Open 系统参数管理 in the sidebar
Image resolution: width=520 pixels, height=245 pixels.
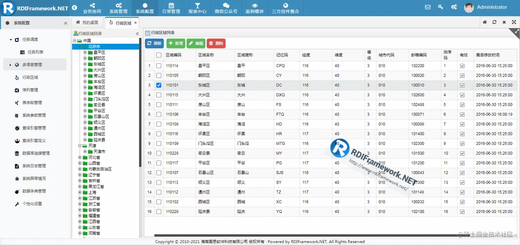click(34, 115)
